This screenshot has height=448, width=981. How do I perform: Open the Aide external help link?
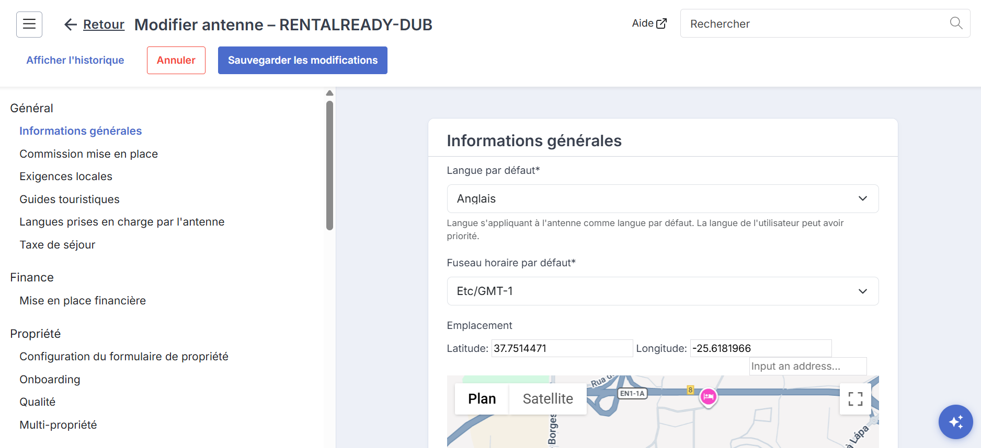click(649, 23)
